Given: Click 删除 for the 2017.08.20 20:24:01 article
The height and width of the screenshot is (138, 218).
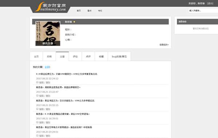Looking at the screenshot, I should coord(48,135).
